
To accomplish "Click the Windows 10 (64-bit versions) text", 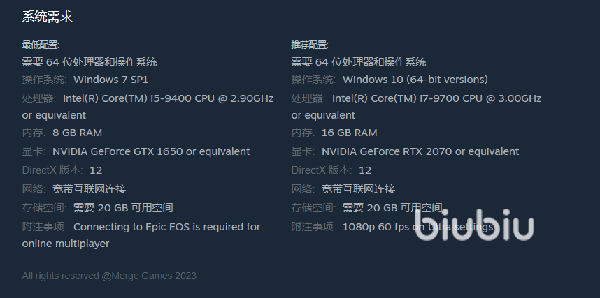I will (415, 80).
